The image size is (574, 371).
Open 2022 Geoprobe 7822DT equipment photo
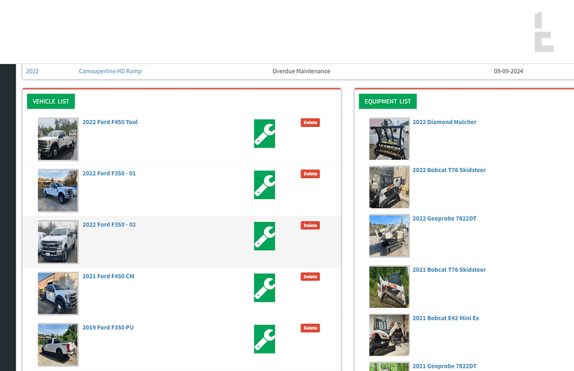tap(389, 236)
